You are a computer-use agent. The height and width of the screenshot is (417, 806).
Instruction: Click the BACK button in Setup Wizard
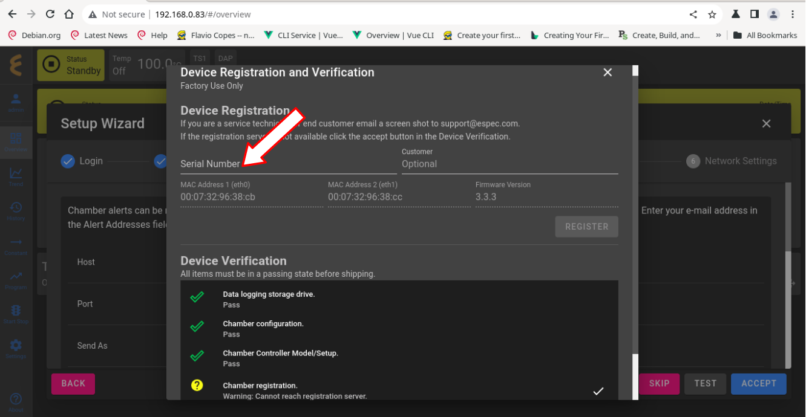[73, 383]
